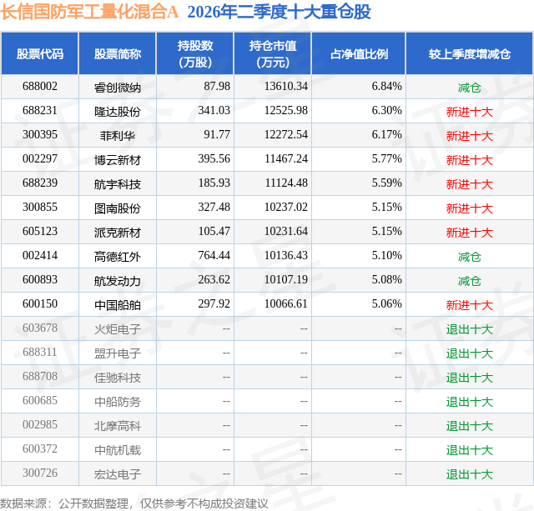The height and width of the screenshot is (511, 534).
Task: Select the 盟升电子 stock name
Action: tap(118, 353)
